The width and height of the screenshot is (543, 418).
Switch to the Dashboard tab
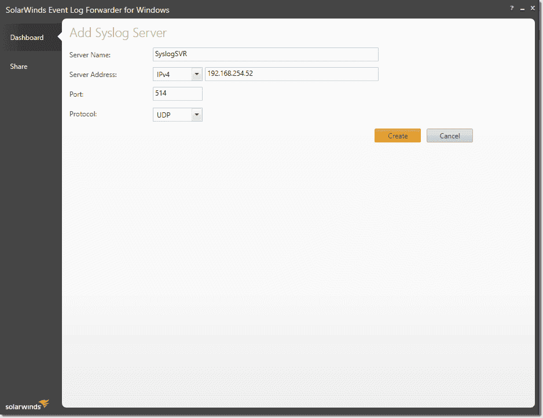tap(27, 37)
